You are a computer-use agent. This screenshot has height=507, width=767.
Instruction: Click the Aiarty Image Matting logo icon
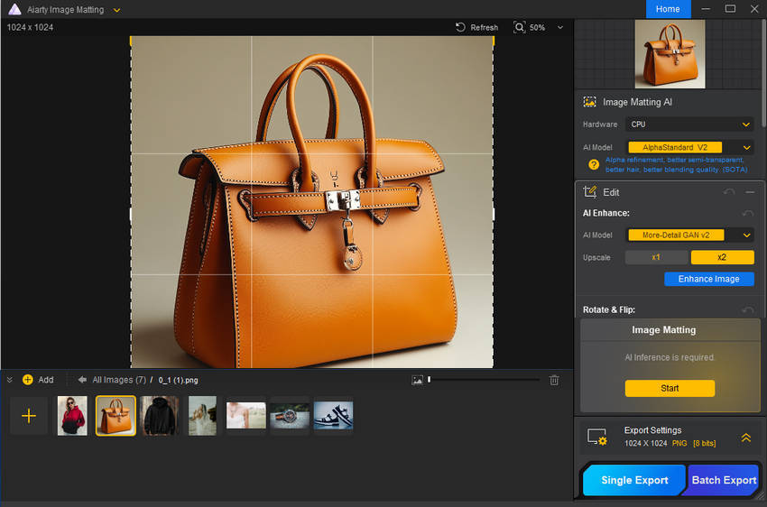coord(14,9)
